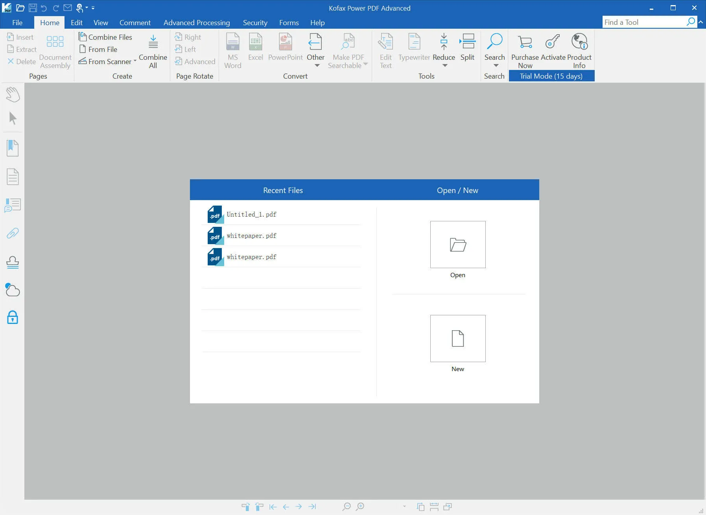
Task: Click Purchase Now cart icon
Action: (x=525, y=51)
